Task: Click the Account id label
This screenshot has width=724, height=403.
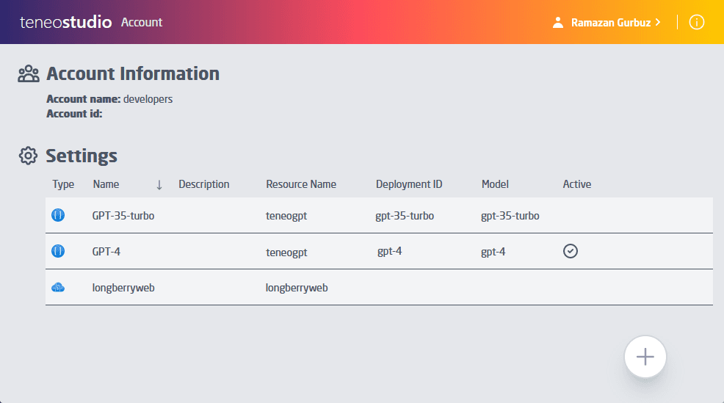Action: 74,114
